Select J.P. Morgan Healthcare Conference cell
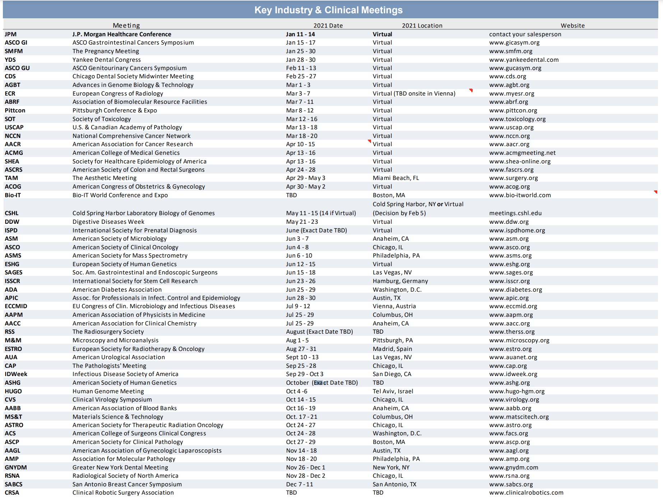The height and width of the screenshot is (500, 663). [122, 34]
